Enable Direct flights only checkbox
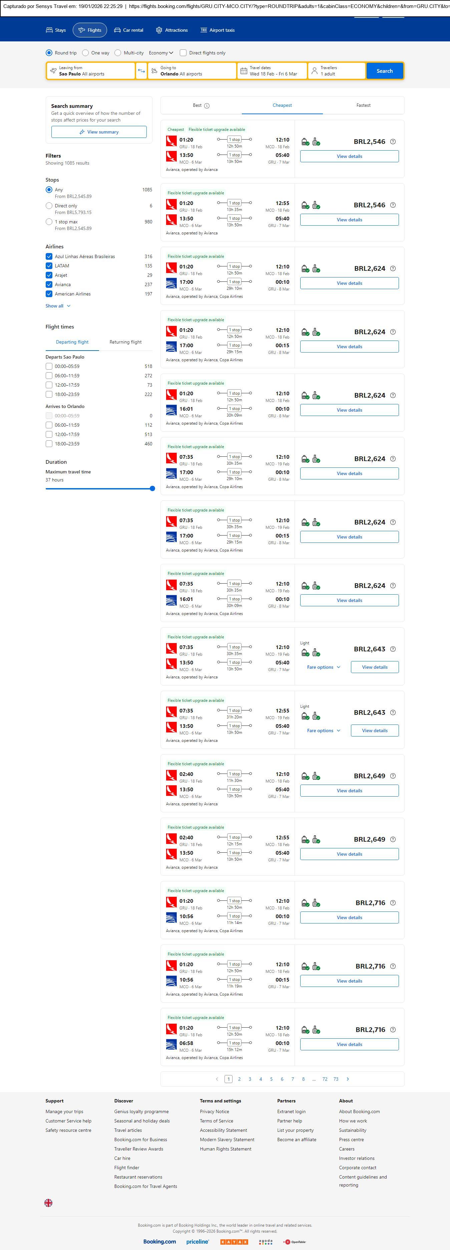 point(183,53)
